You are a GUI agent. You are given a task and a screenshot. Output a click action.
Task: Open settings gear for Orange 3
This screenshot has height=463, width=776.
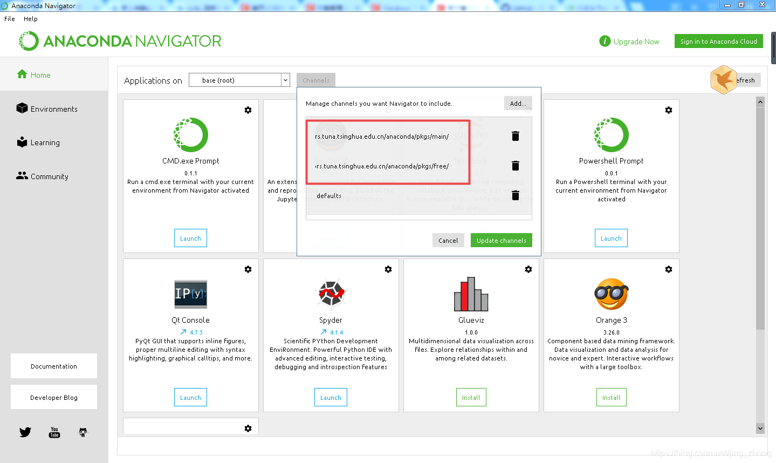click(x=669, y=269)
